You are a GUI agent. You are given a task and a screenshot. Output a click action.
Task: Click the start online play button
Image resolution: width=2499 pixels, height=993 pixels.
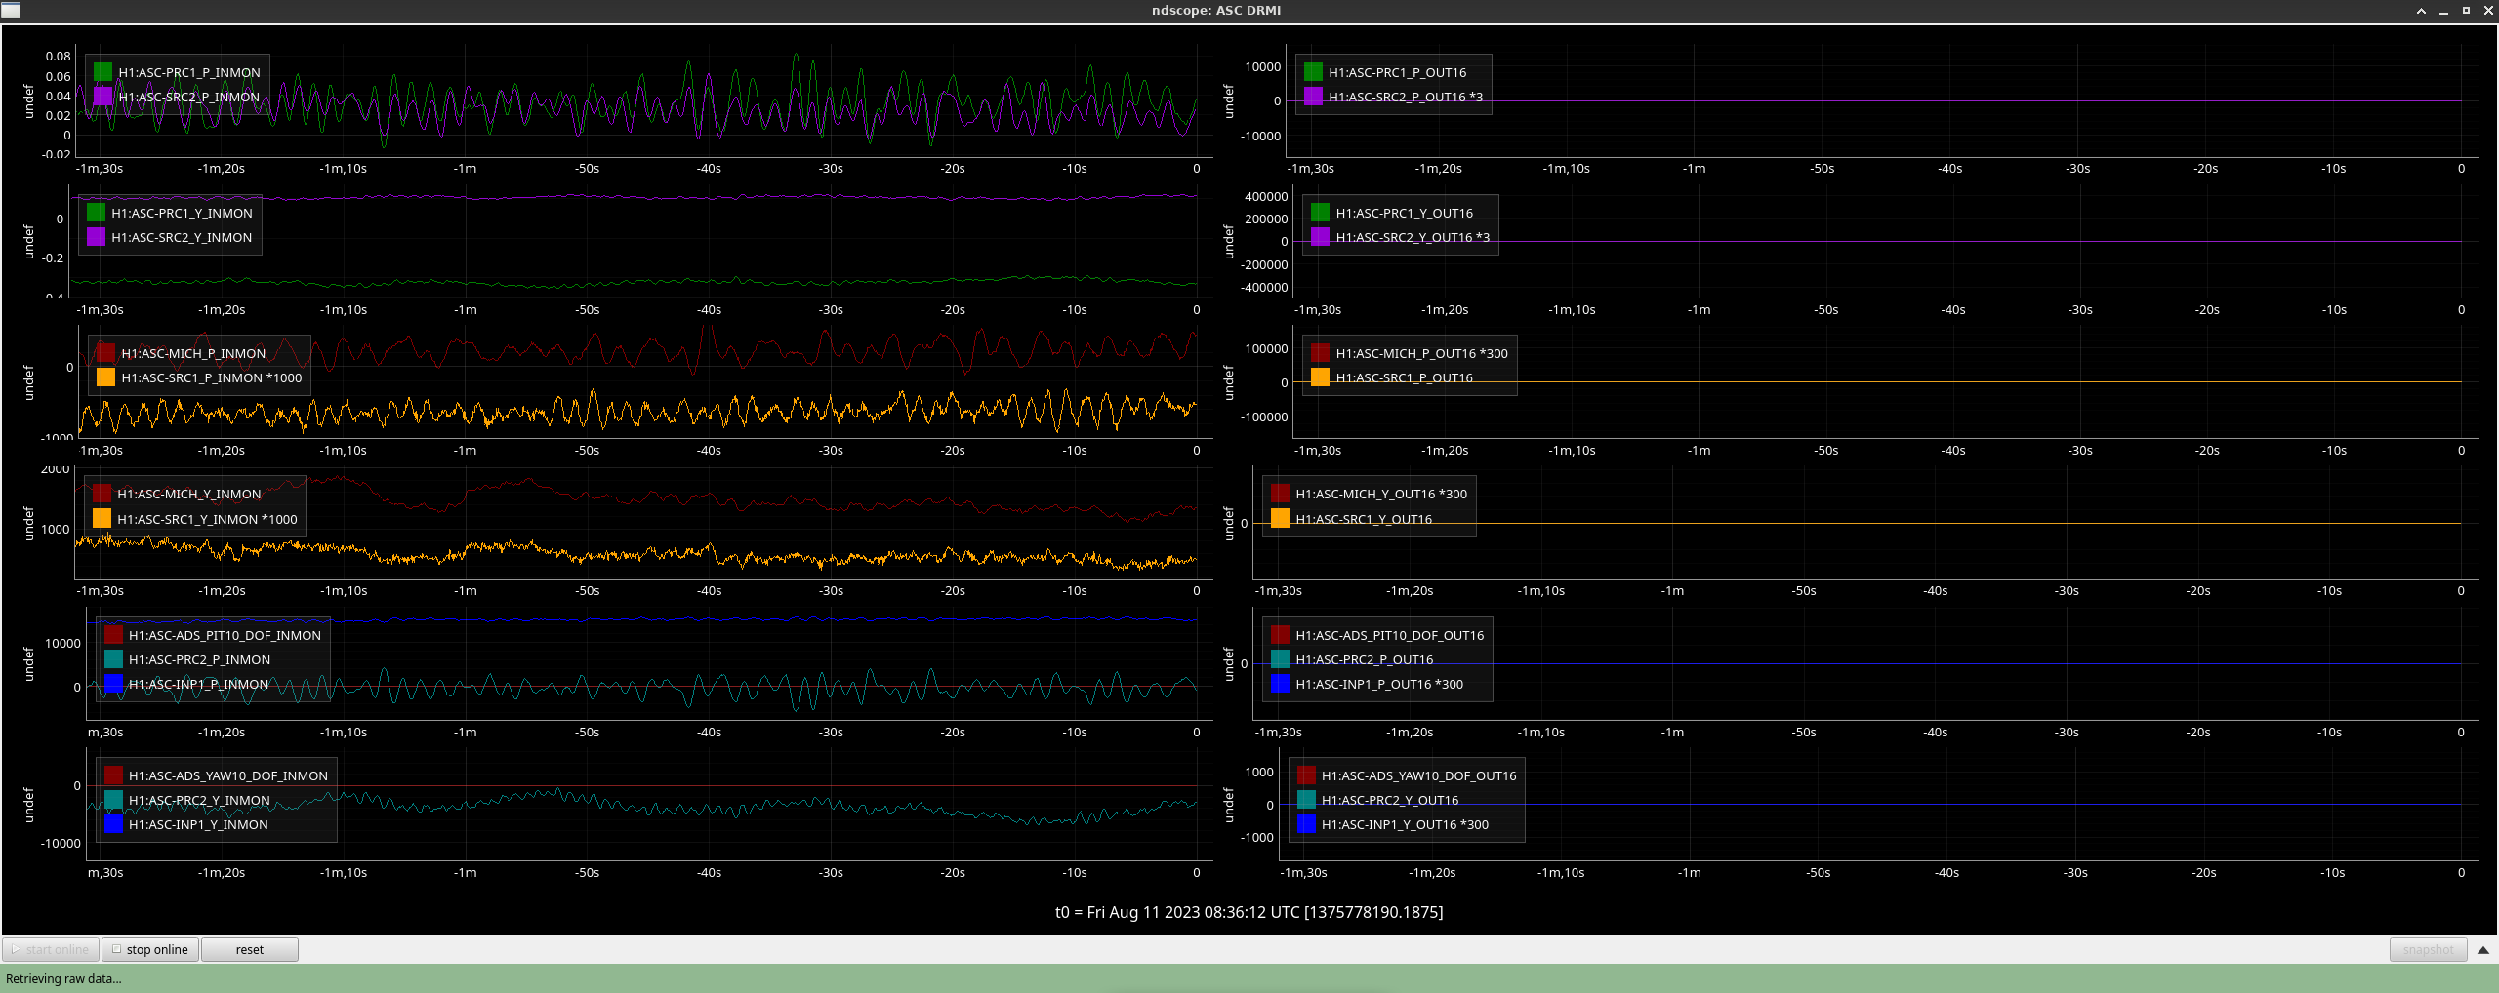click(51, 949)
